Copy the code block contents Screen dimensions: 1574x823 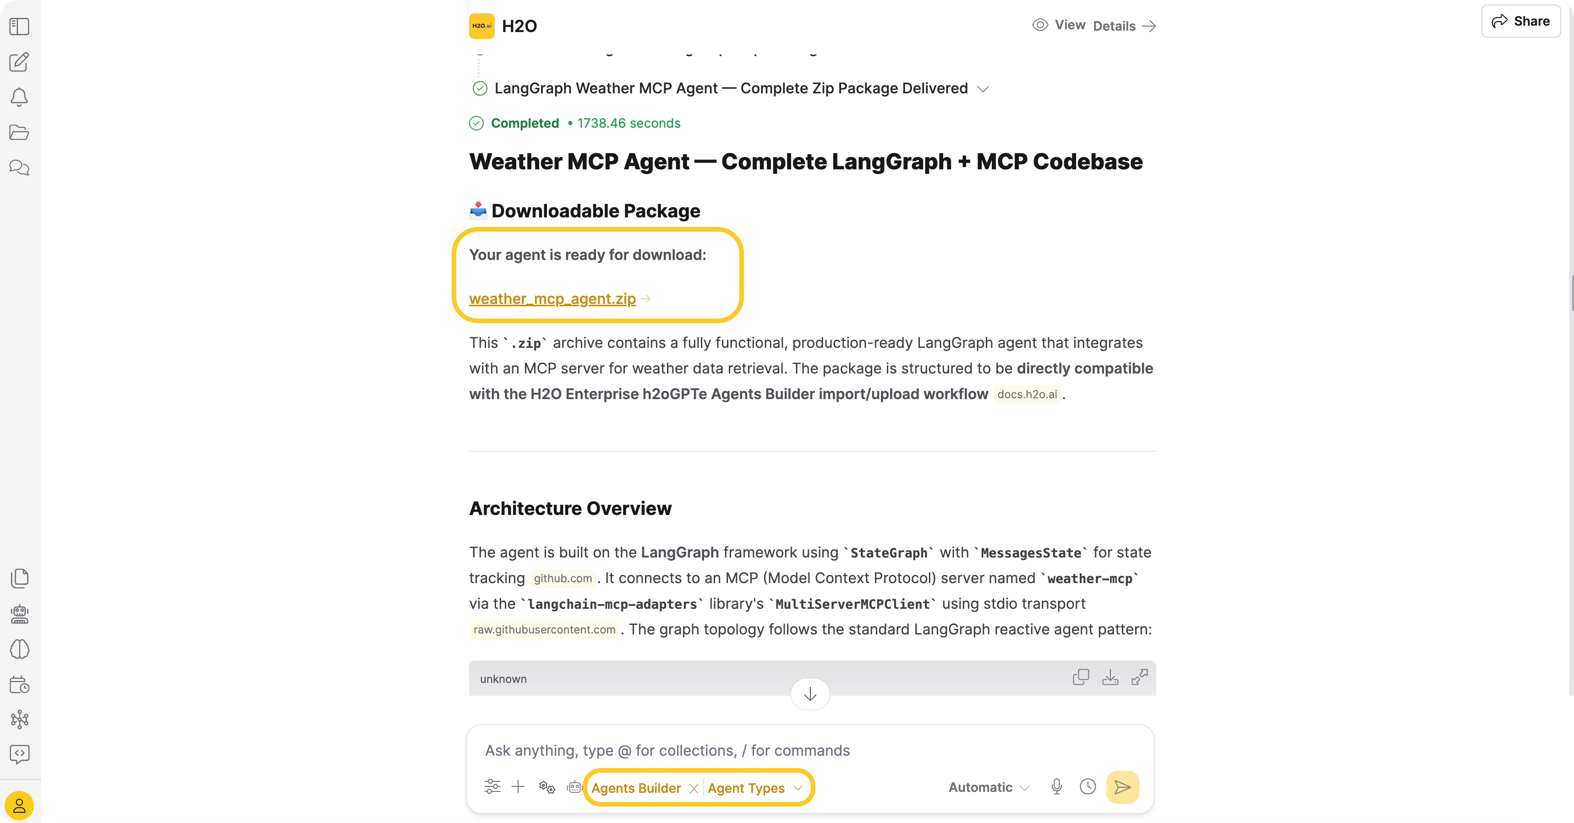coord(1080,678)
